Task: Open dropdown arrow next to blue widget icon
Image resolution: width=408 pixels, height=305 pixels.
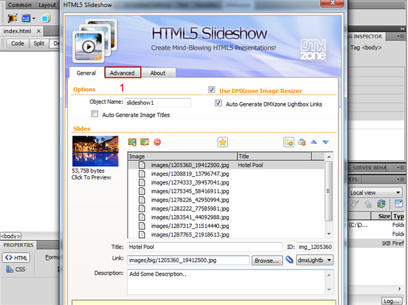Action: [34, 18]
